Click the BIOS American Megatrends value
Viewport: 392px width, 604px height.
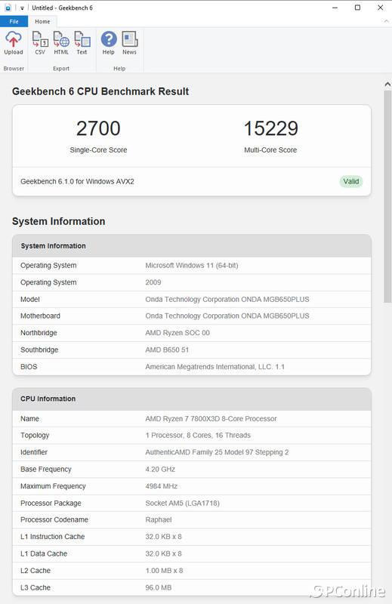(x=215, y=367)
